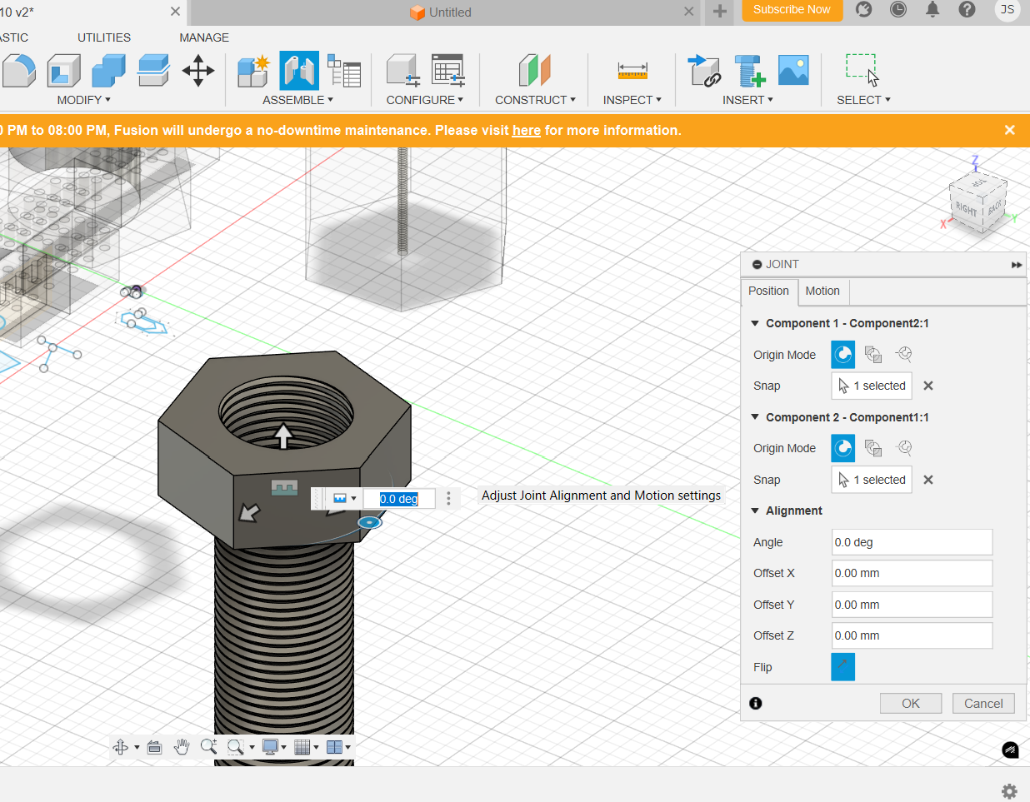Select the Fillet tool in Modify

pos(17,71)
